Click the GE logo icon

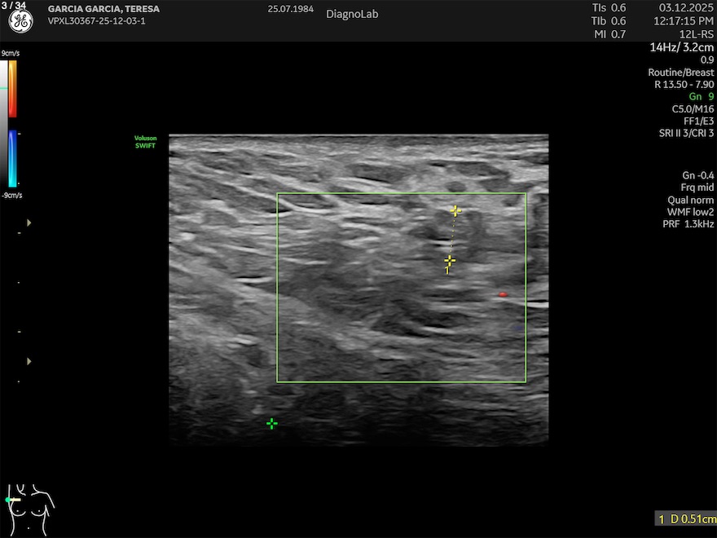20,22
